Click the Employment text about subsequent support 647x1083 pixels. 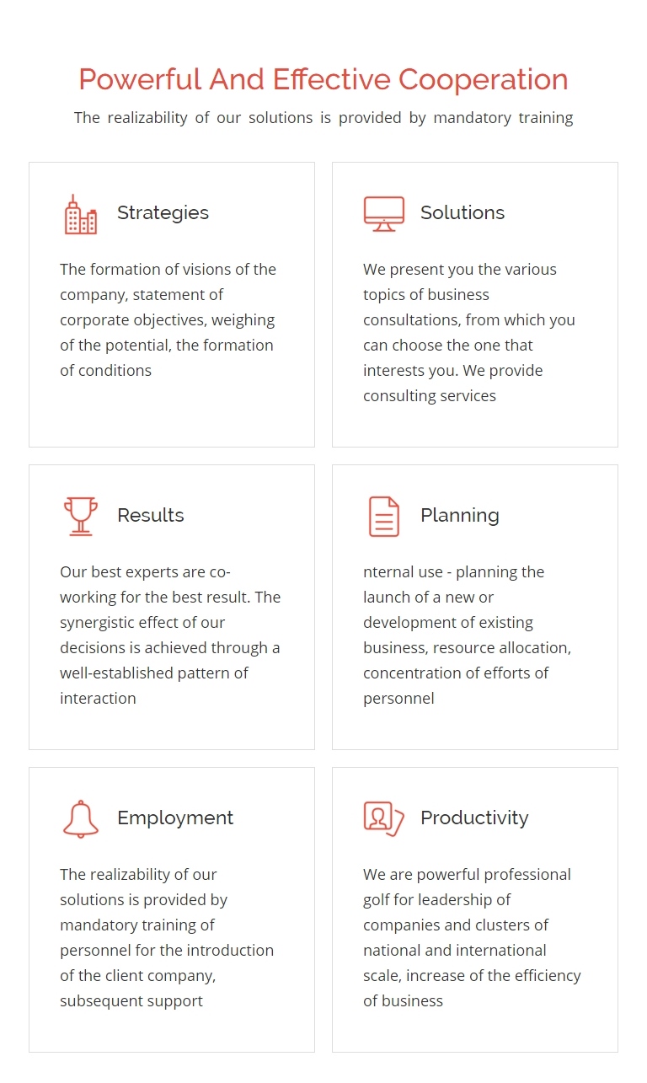click(x=167, y=938)
